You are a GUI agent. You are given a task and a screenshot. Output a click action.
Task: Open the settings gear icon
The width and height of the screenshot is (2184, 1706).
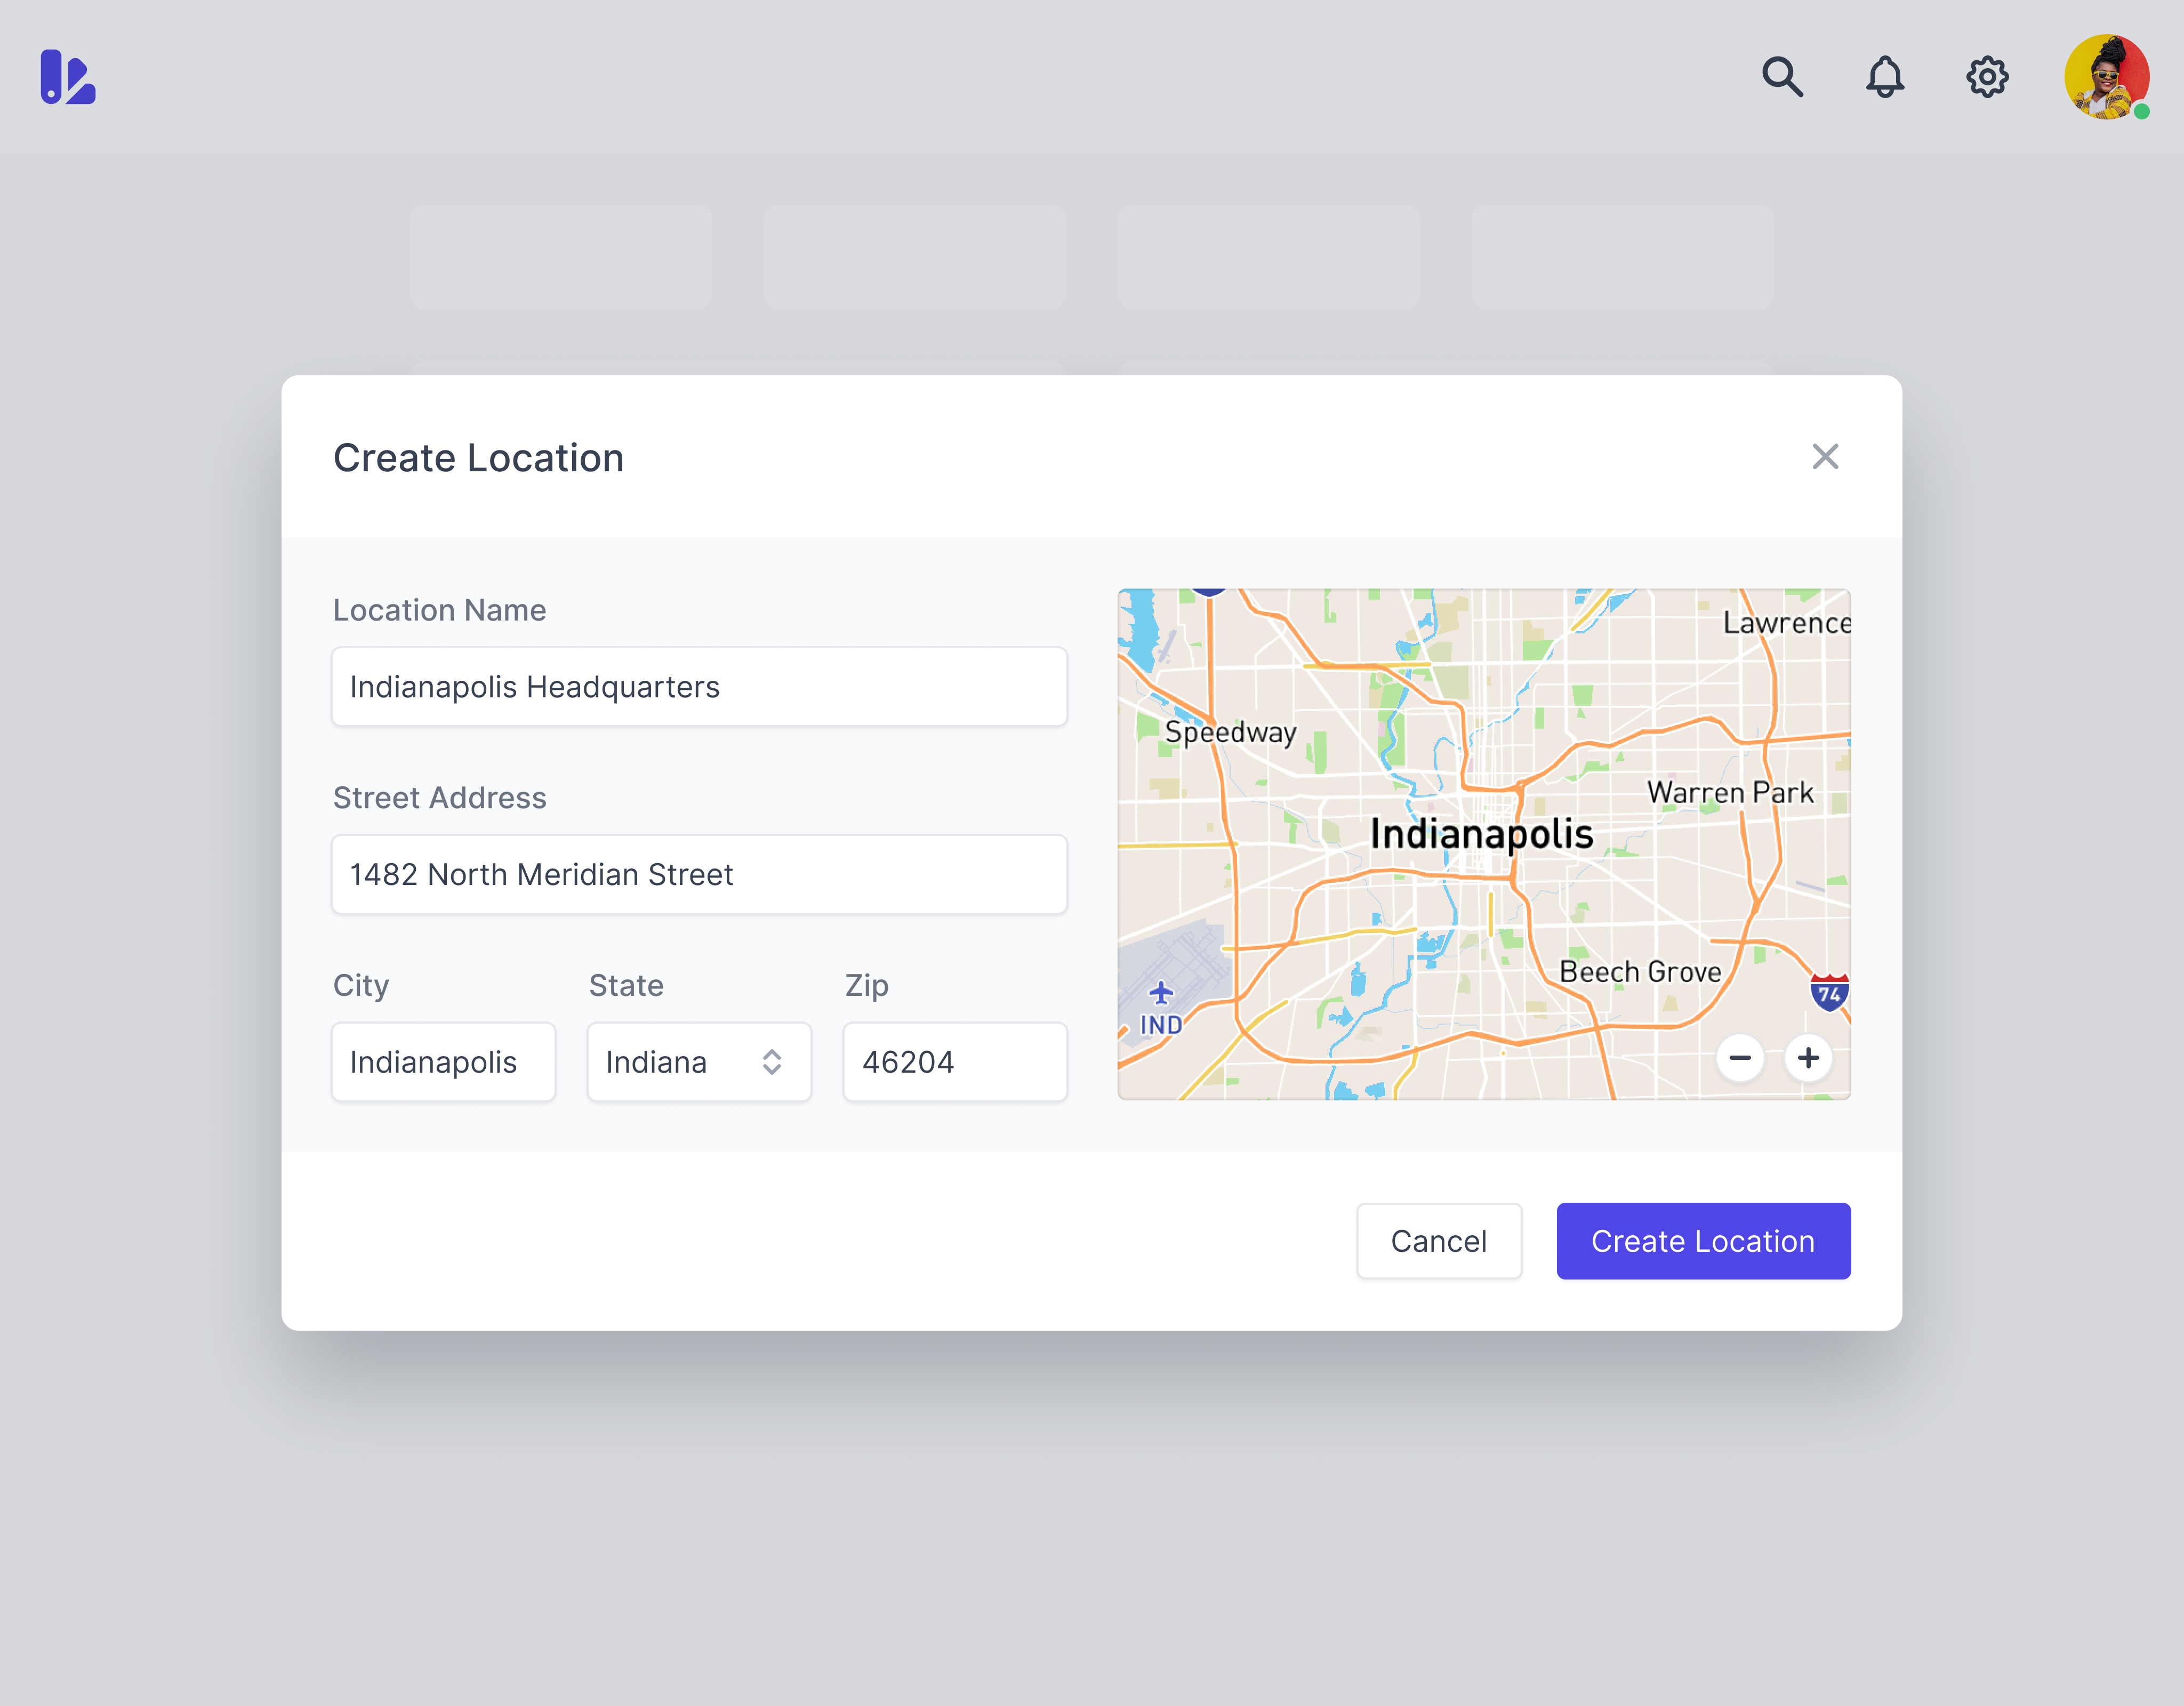click(x=1987, y=78)
